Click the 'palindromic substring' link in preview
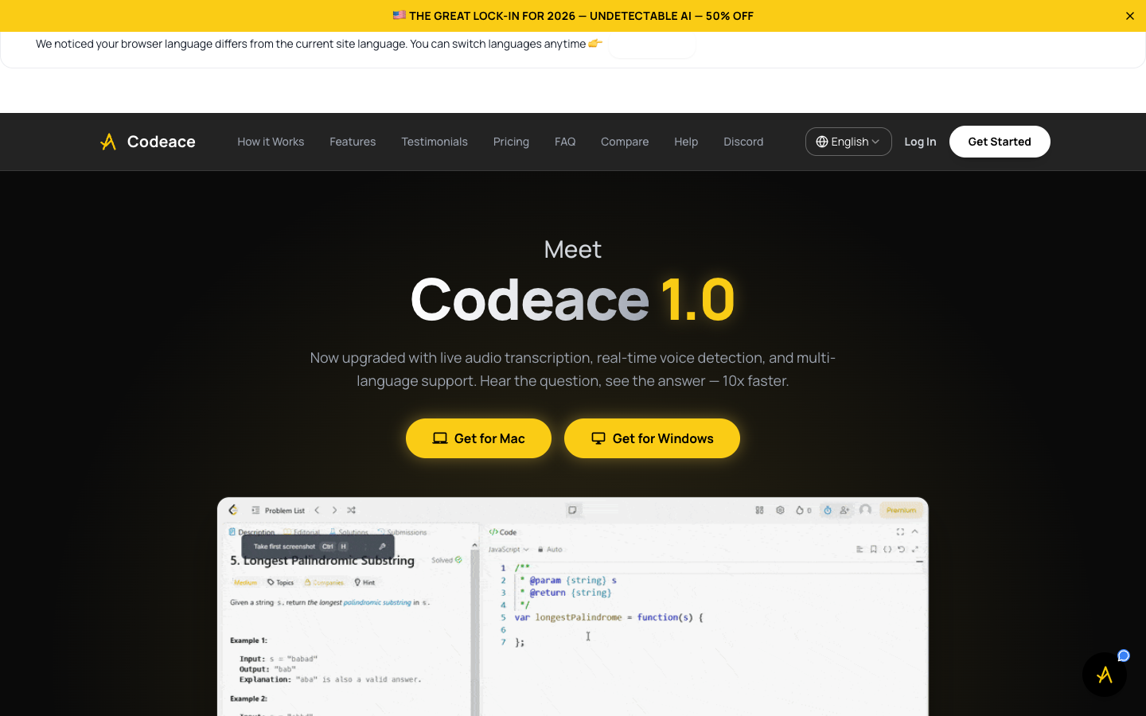The image size is (1146, 716). coord(377,602)
